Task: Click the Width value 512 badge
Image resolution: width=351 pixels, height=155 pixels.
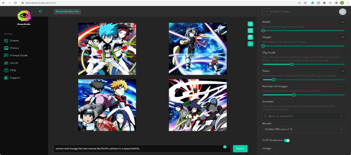Action: click(343, 22)
